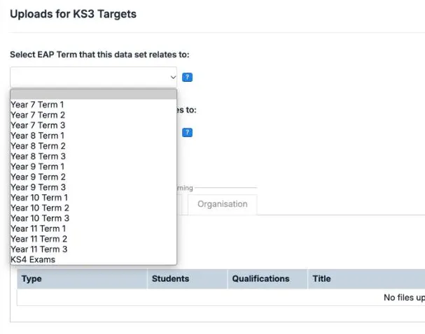Pick Year 10 Term 2

pos(94,208)
